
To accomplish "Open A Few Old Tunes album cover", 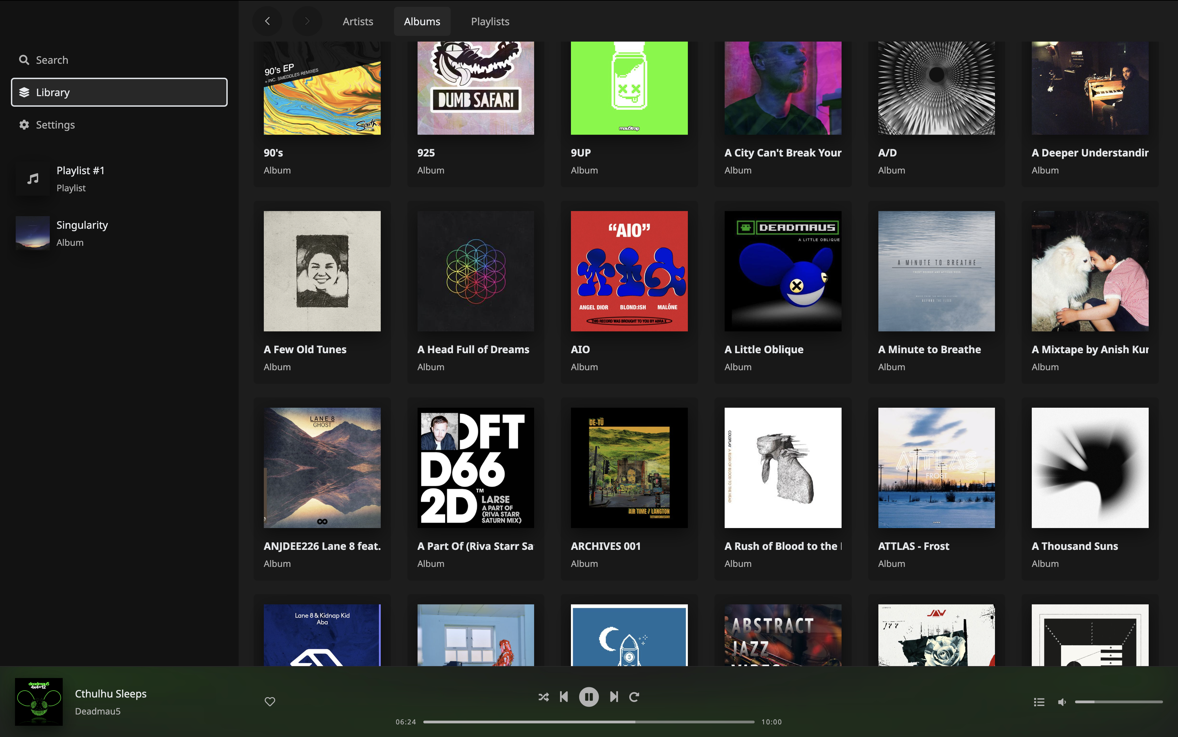I will tap(322, 271).
